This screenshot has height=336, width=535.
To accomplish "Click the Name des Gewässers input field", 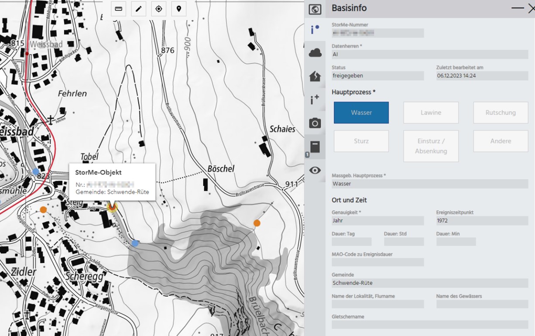I will pos(482,304).
